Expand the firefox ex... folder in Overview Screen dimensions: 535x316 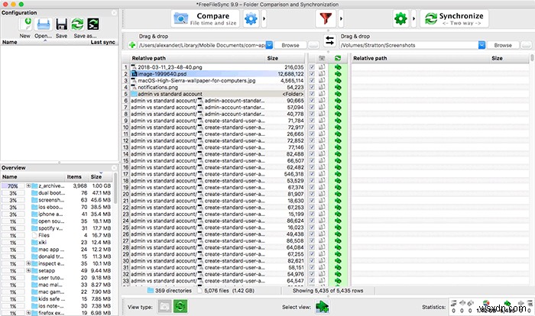pos(28,313)
